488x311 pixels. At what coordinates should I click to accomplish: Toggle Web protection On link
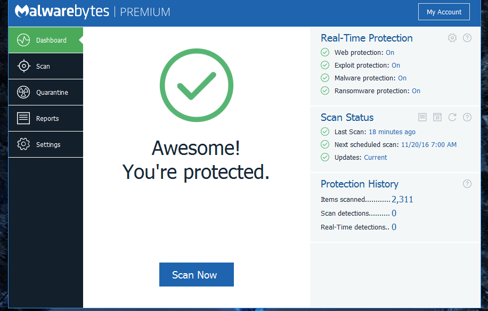click(390, 53)
